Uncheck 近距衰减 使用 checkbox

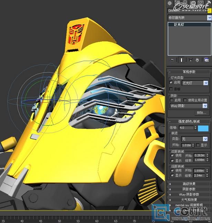click(x=172, y=155)
